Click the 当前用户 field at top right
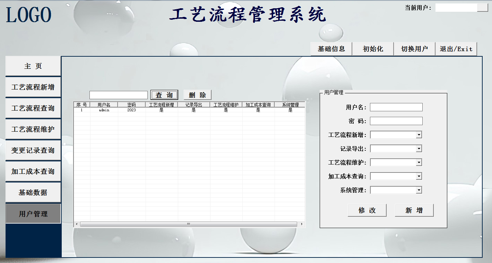Screen dimensions: 492x263 456,8
